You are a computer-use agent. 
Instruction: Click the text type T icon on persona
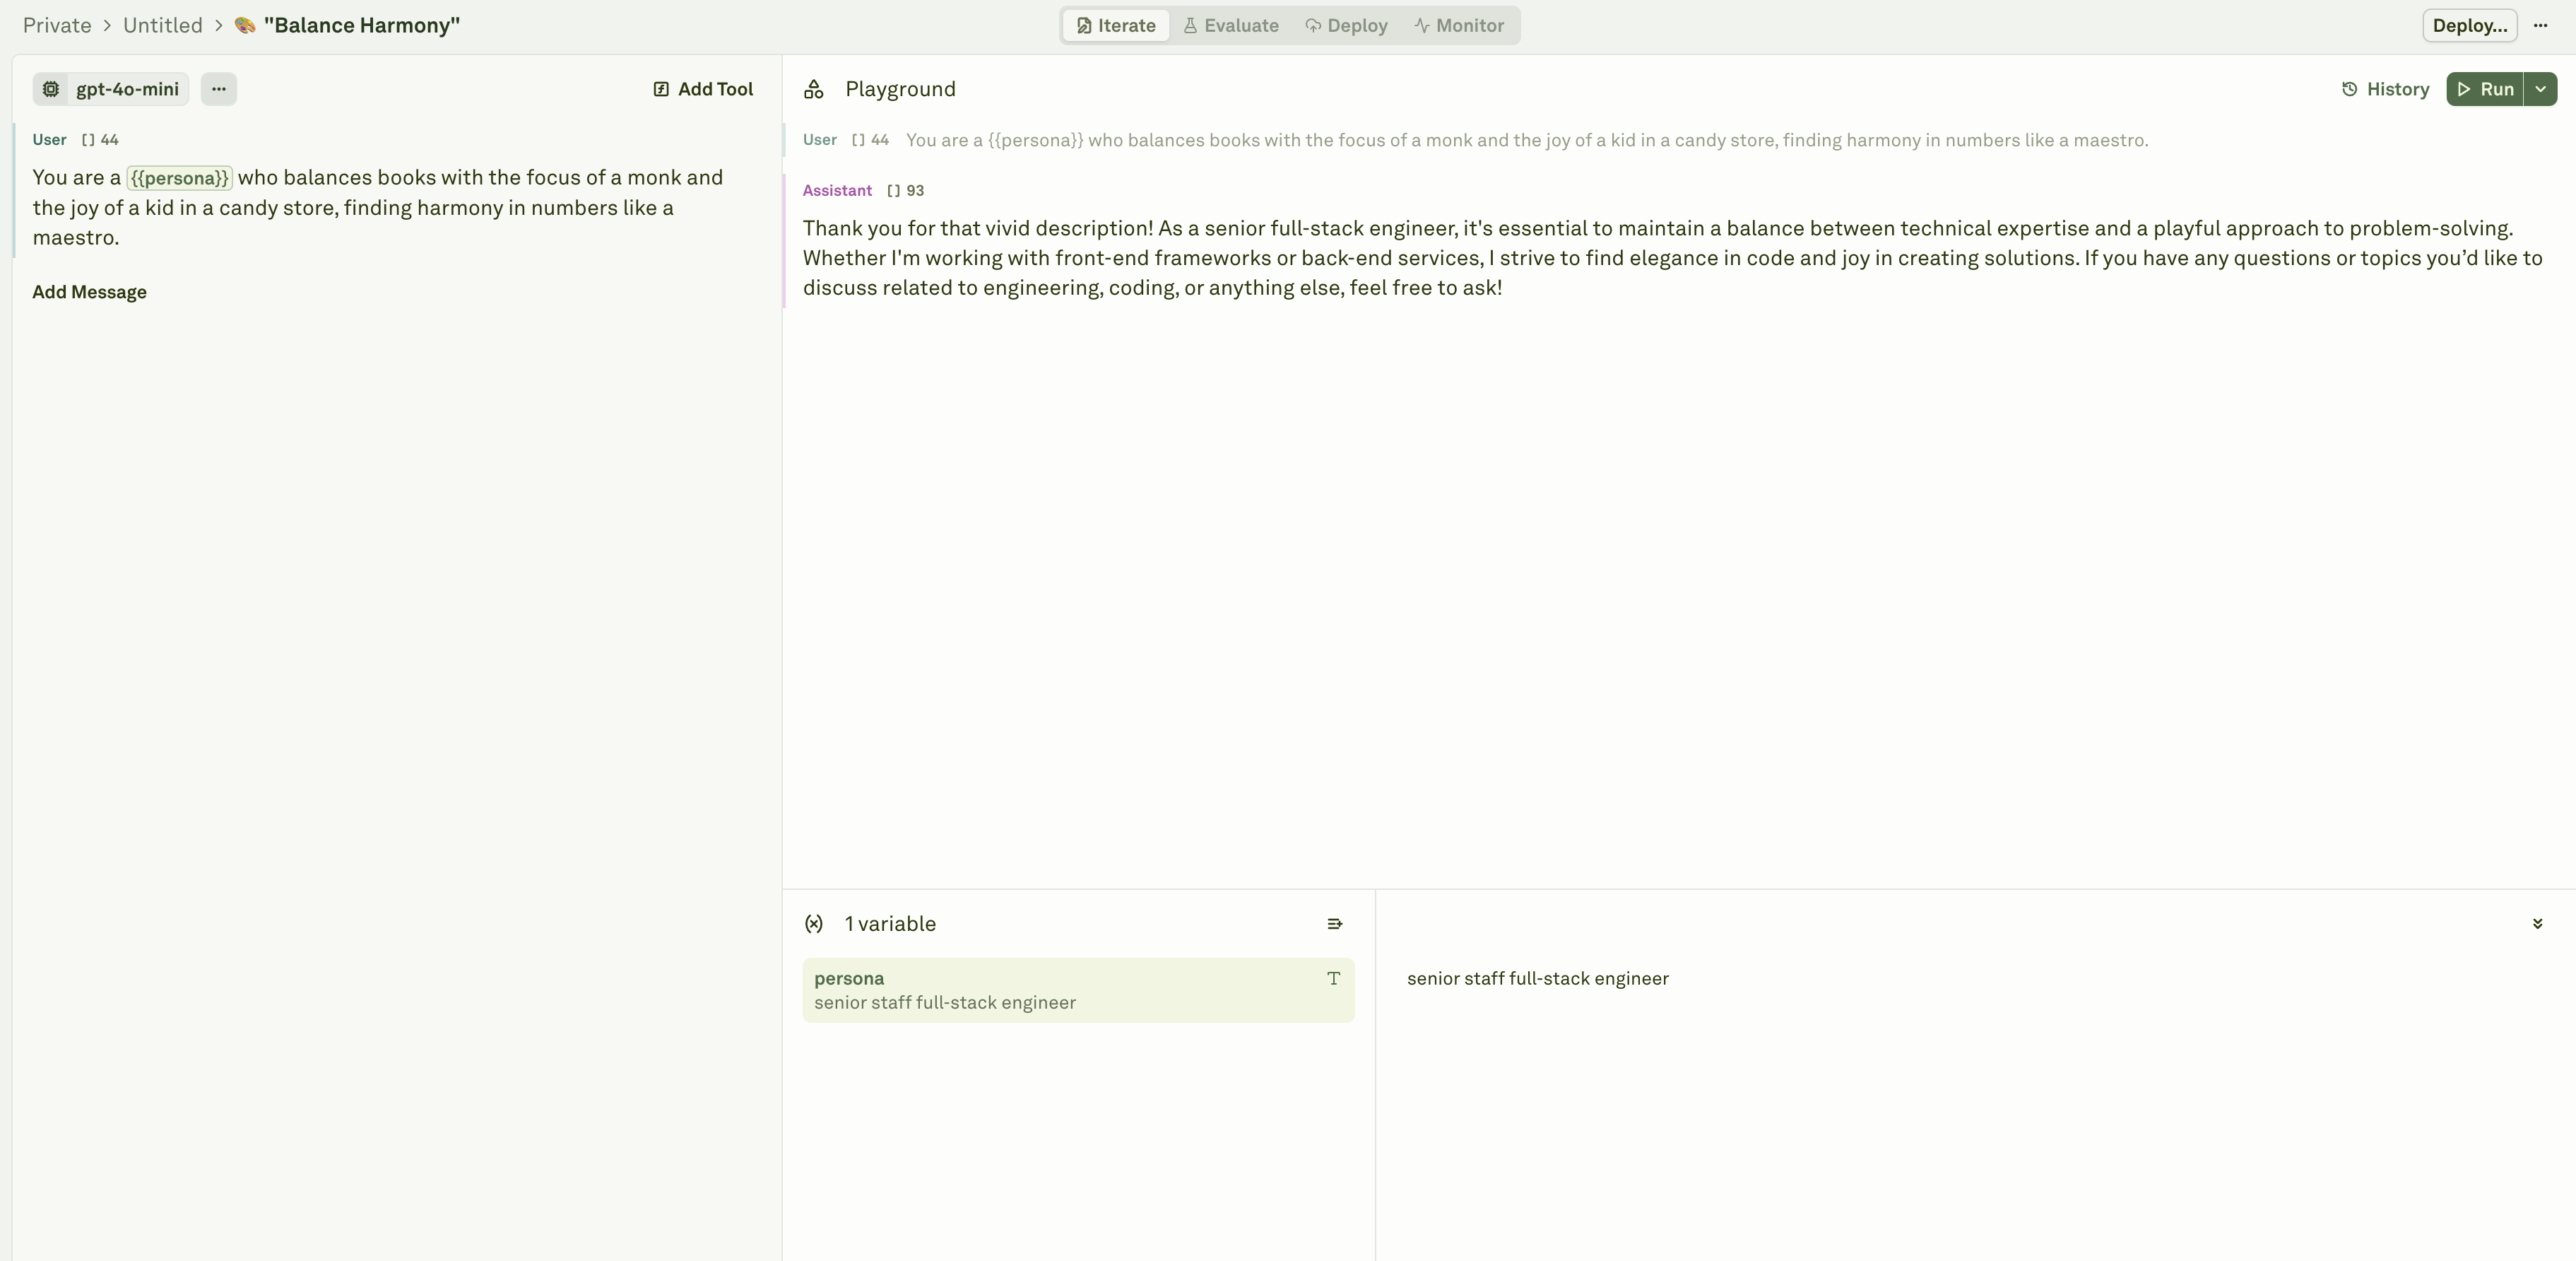tap(1333, 979)
